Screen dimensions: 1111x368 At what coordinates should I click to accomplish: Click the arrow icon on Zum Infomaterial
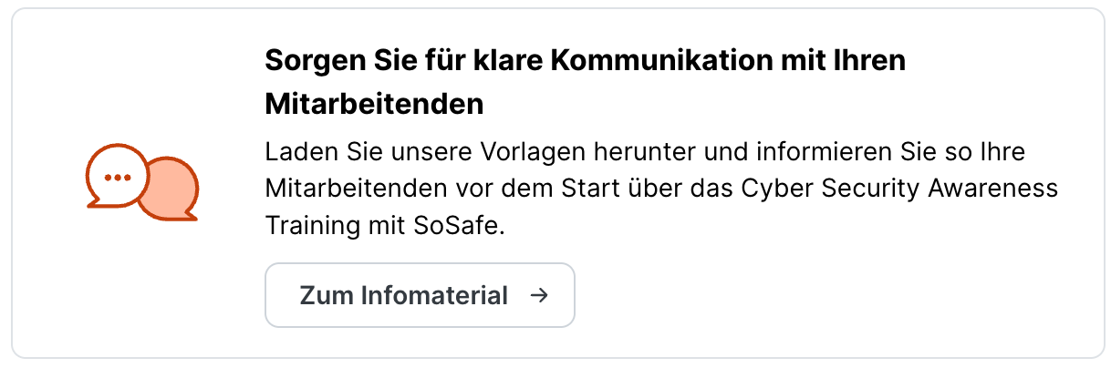pyautogui.click(x=539, y=295)
